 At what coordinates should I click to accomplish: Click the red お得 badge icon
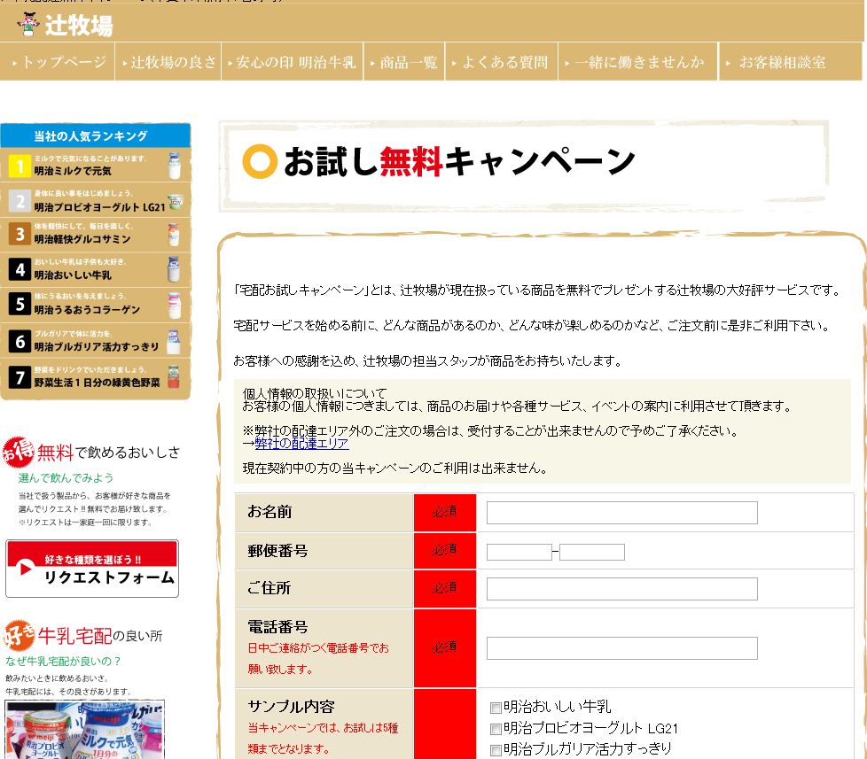click(x=19, y=453)
